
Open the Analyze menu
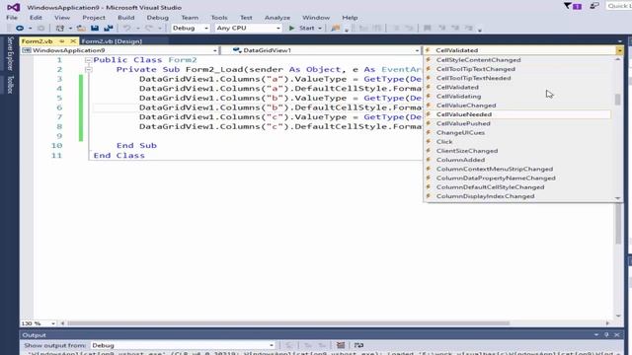[x=277, y=18]
